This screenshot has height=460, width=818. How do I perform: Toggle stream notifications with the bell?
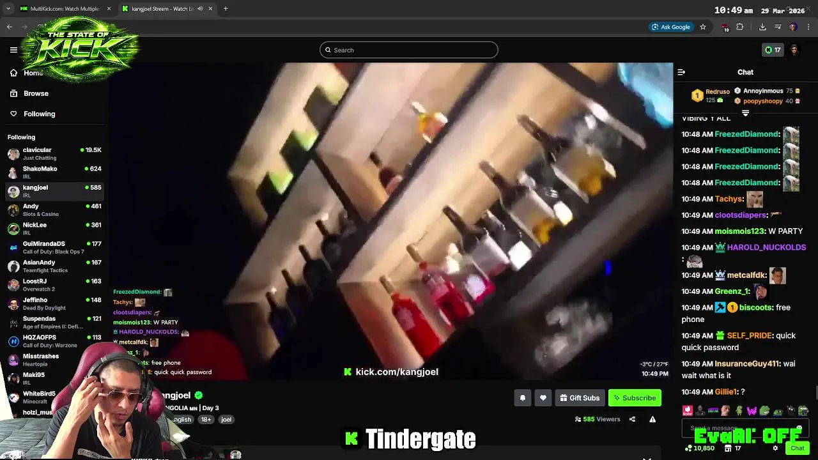point(523,398)
